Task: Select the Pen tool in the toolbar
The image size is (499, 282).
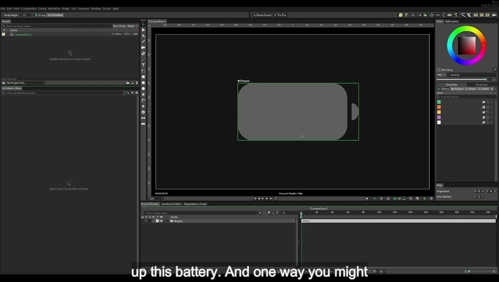Action: (143, 36)
